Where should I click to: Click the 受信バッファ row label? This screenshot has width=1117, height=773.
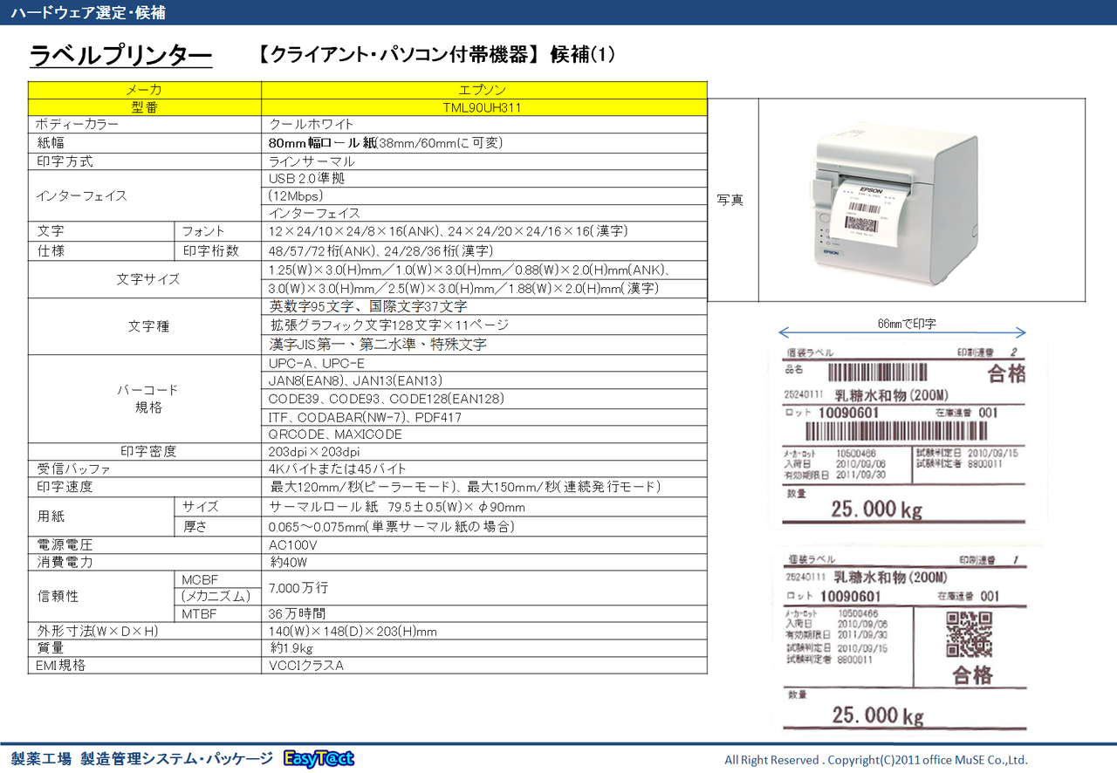click(74, 469)
